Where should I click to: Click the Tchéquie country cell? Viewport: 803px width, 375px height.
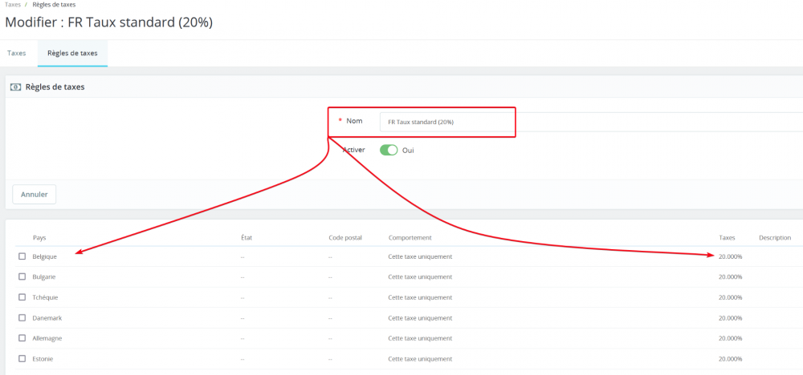point(45,297)
